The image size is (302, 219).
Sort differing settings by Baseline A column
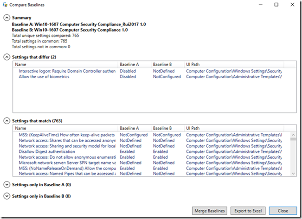click(134, 64)
